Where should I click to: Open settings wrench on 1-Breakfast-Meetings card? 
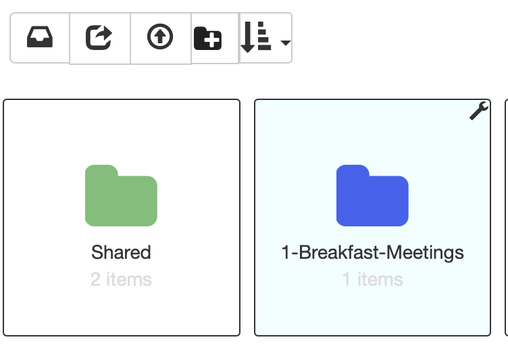pyautogui.click(x=479, y=111)
